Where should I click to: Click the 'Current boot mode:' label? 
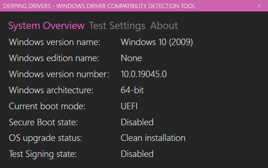[x=47, y=106]
